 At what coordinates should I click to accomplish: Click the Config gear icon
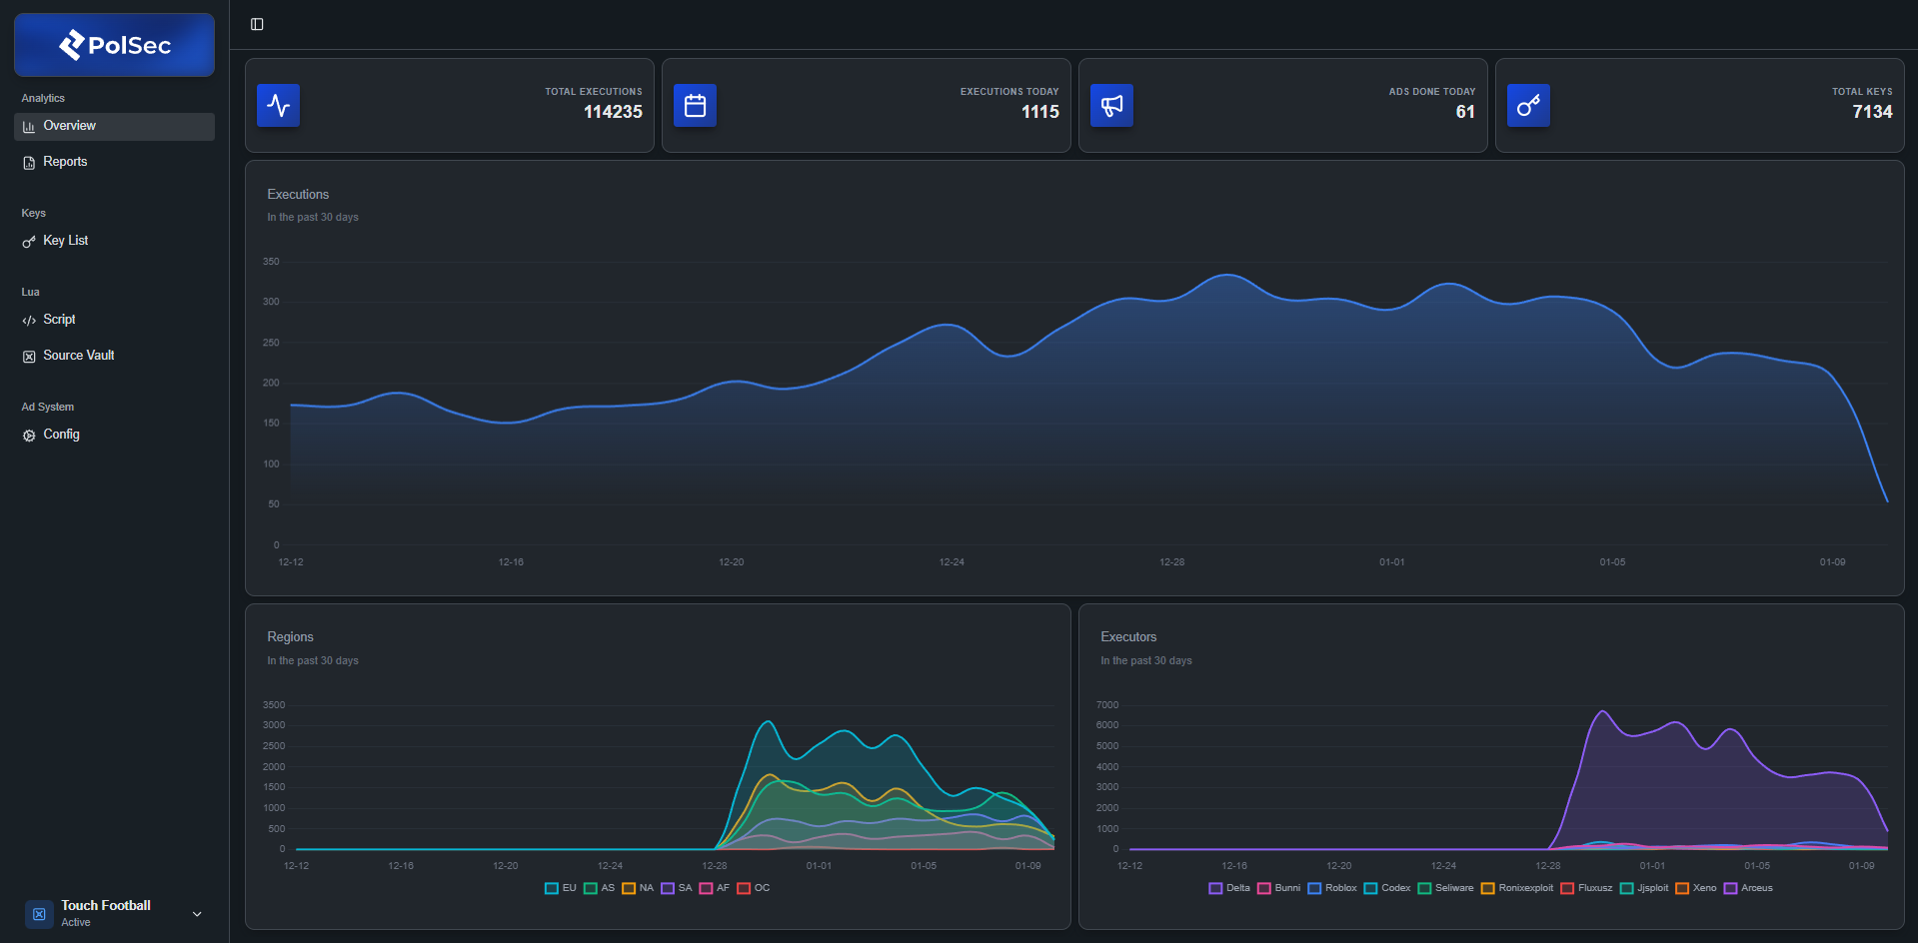pos(29,436)
